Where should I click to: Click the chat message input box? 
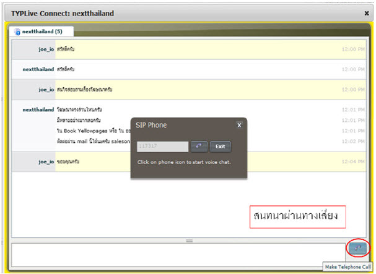[x=178, y=255]
